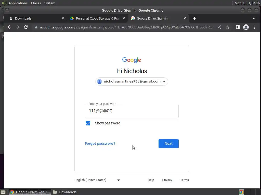The width and height of the screenshot is (261, 195).
Task: Click the Show password label
Action: [108, 123]
